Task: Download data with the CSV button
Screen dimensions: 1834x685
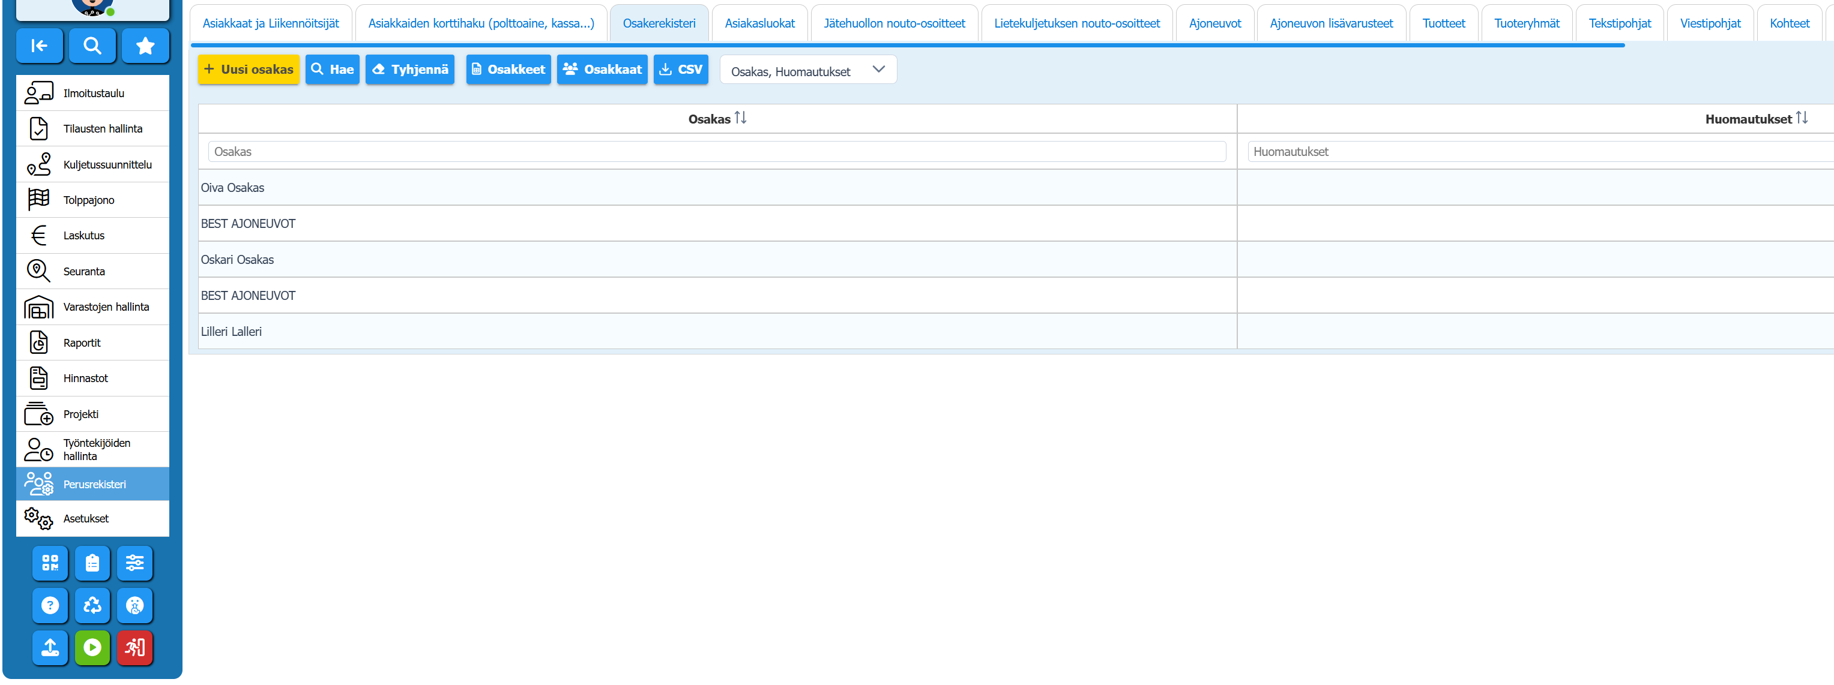Action: [681, 70]
